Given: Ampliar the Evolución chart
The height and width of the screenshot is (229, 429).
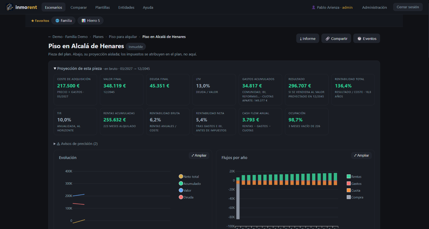Looking at the screenshot, I should (199, 155).
